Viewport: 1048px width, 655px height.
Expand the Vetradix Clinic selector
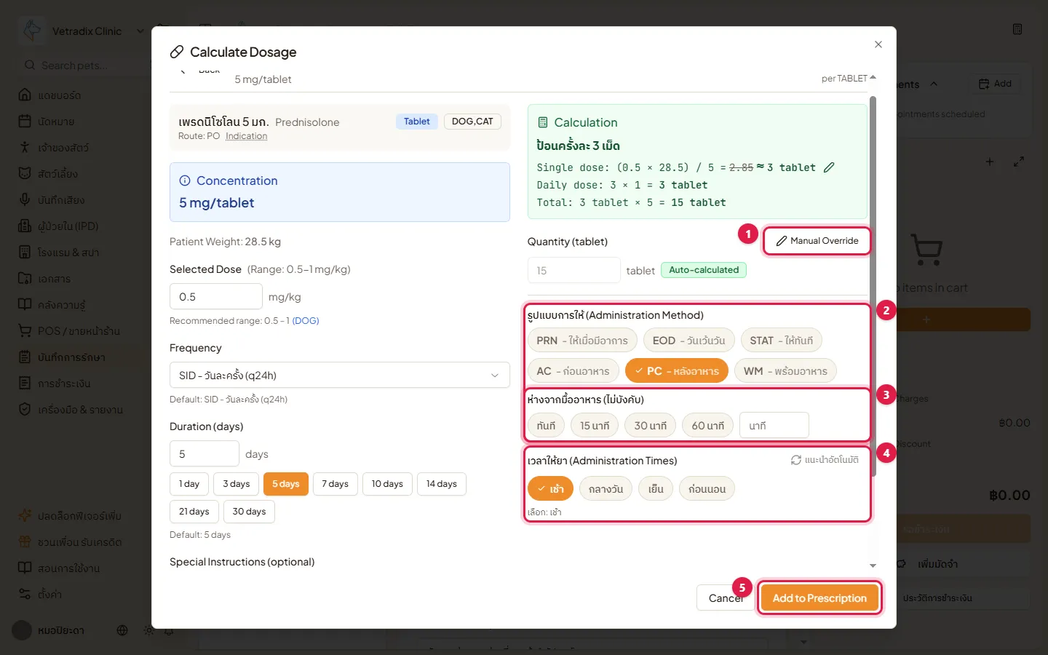[x=140, y=31]
